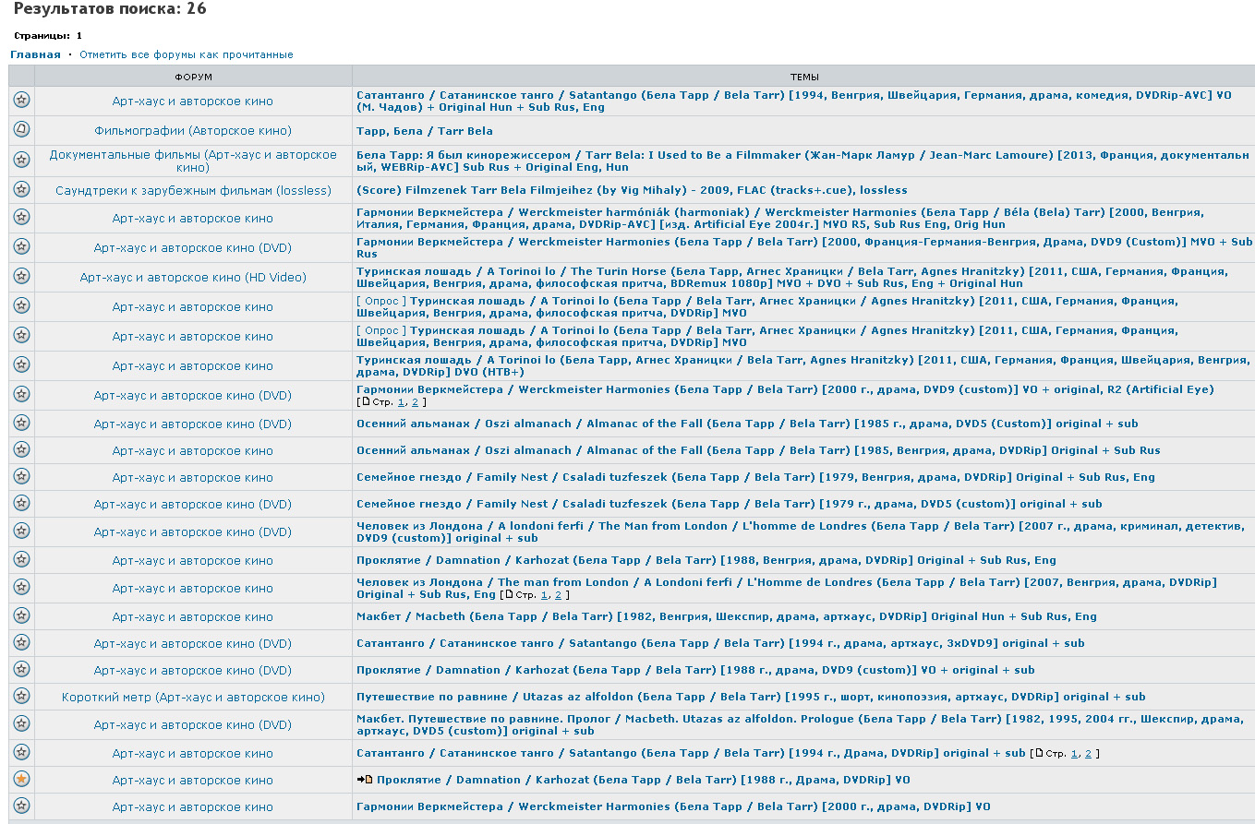This screenshot has width=1255, height=824.
Task: Go to the Главная link
Action: coord(35,54)
